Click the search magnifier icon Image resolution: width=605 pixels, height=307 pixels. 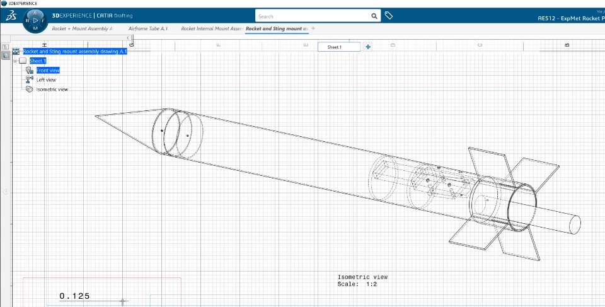(x=374, y=16)
